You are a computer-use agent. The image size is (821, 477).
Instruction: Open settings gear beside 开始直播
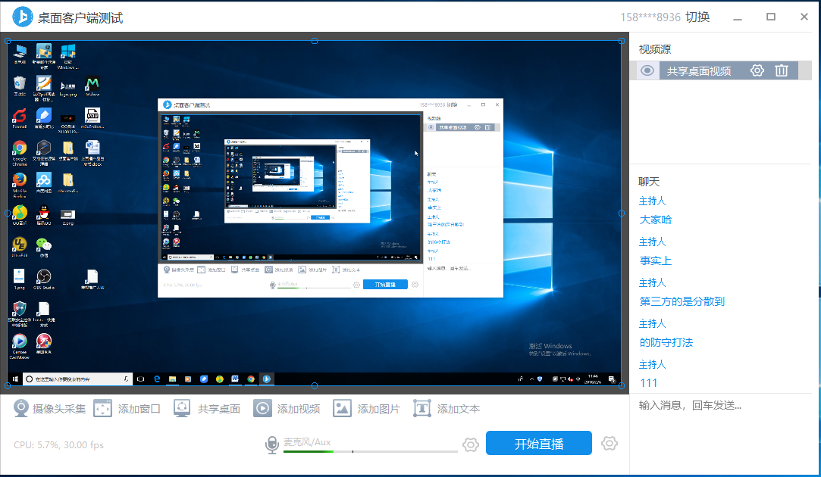[x=609, y=444]
